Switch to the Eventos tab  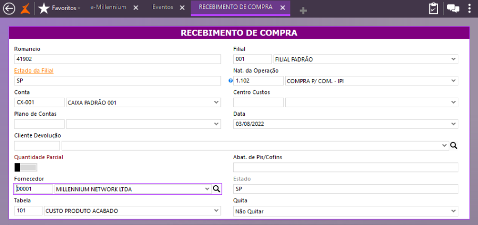[x=163, y=7]
